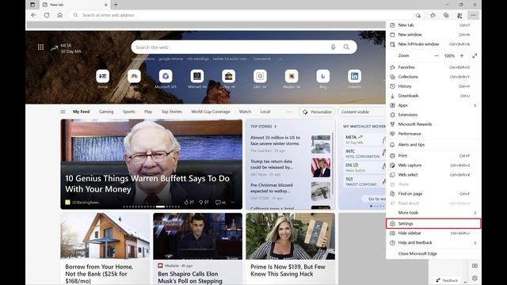Image resolution: width=507 pixels, height=285 pixels.
Task: Open the Walmart quick link tile
Action: click(x=197, y=79)
